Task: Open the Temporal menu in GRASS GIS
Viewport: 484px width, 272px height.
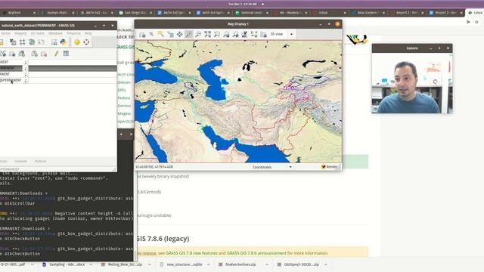Action: point(73,33)
